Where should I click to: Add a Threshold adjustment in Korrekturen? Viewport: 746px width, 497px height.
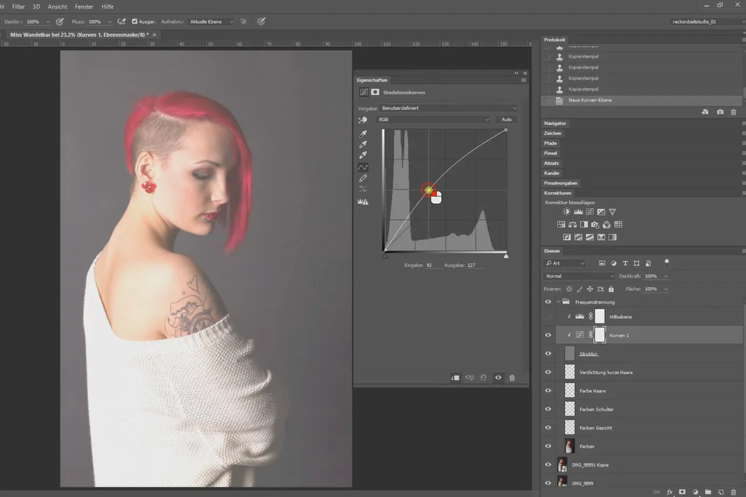tap(589, 237)
